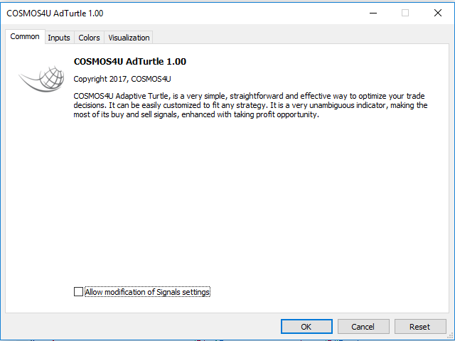This screenshot has height=341, width=455.
Task: Open the Inputs tab
Action: [x=59, y=38]
